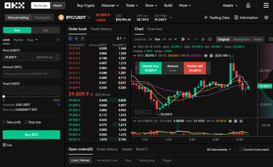This screenshot has height=167, width=273.
Task: Click the amount percentage slider handle
Action: coord(4,96)
